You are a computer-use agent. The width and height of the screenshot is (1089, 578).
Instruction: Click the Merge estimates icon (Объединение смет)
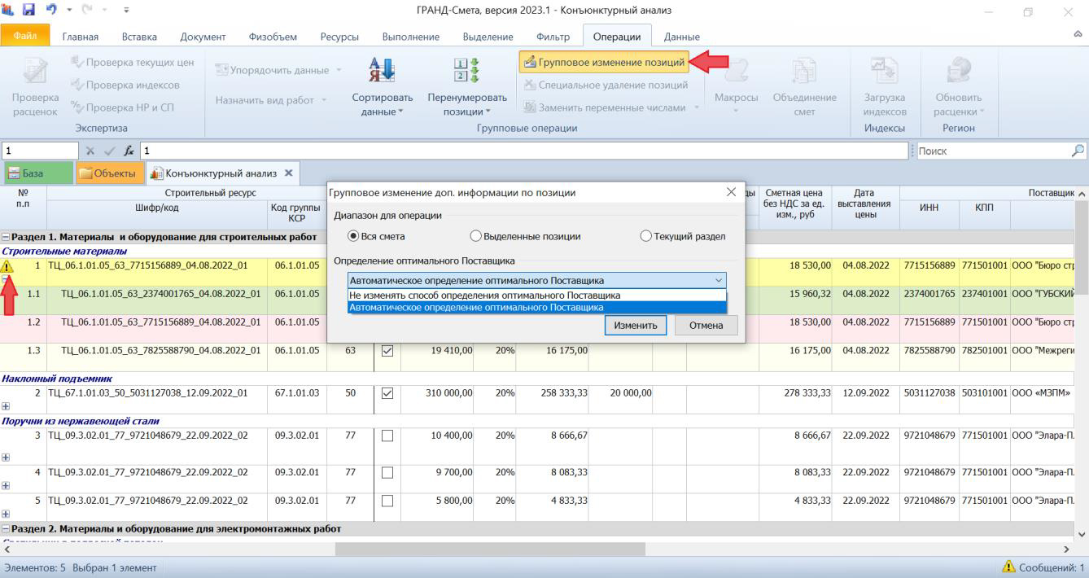click(804, 71)
